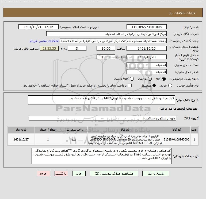Click the buyer organization name field
Image resolution: width=206 pixels, height=199 pixels.
point(106,34)
